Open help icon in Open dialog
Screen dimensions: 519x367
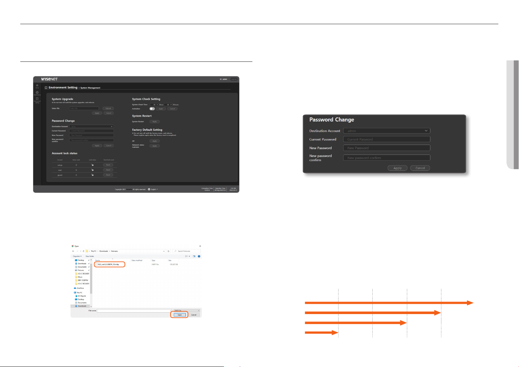199,256
